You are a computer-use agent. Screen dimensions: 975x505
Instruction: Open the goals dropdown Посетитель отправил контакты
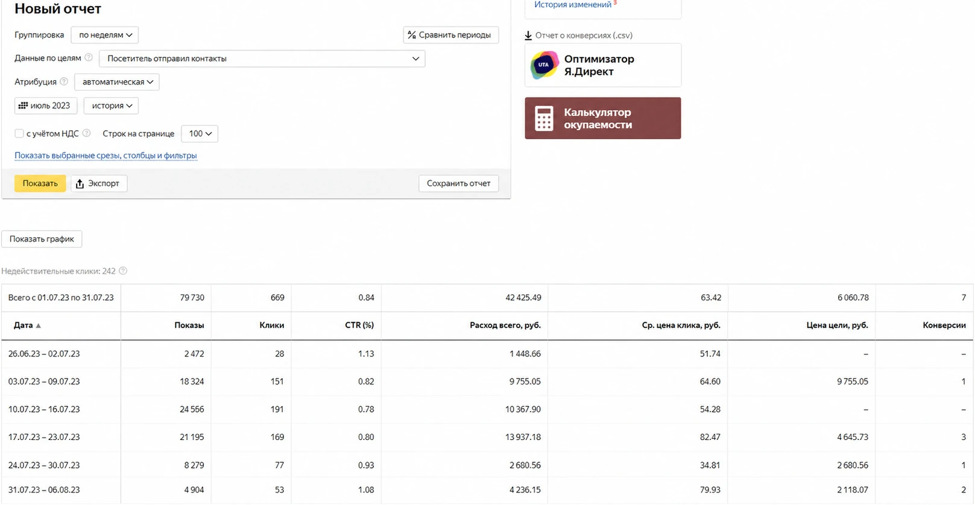point(262,58)
